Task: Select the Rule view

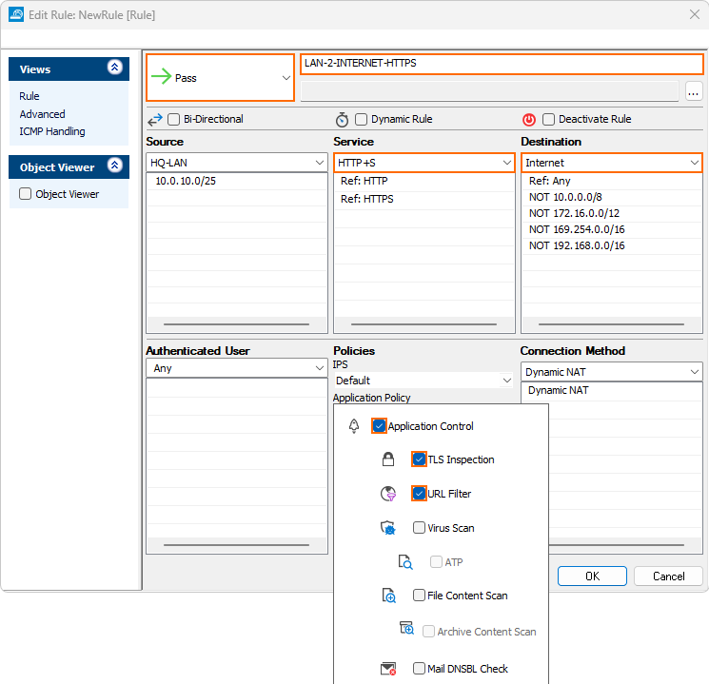Action: pyautogui.click(x=29, y=96)
